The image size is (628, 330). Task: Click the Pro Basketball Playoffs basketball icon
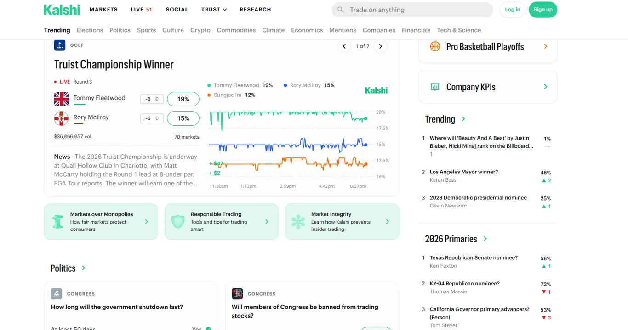click(435, 46)
